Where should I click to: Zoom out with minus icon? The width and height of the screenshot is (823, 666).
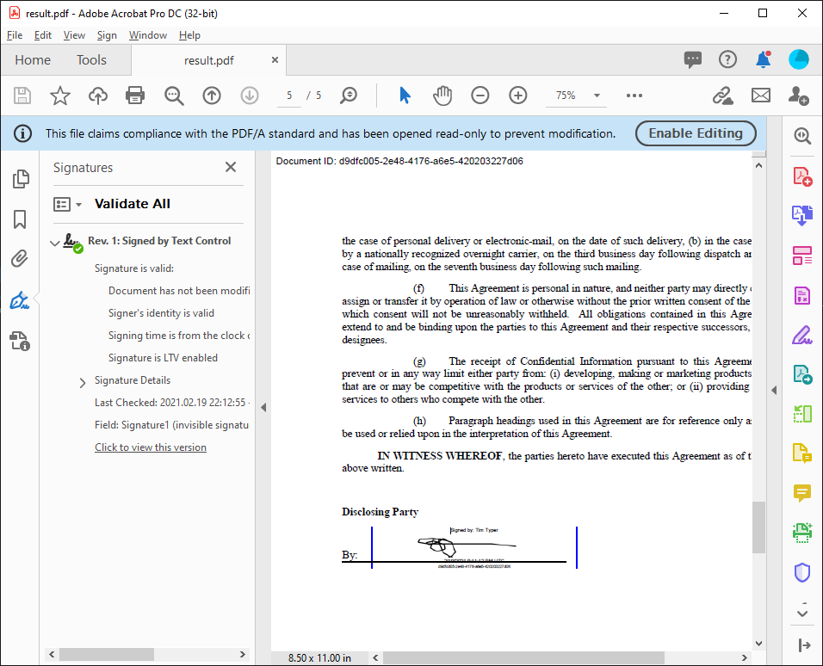tap(480, 96)
